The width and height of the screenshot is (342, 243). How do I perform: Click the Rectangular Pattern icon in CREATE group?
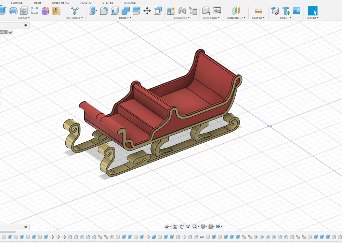pyautogui.click(x=35, y=11)
